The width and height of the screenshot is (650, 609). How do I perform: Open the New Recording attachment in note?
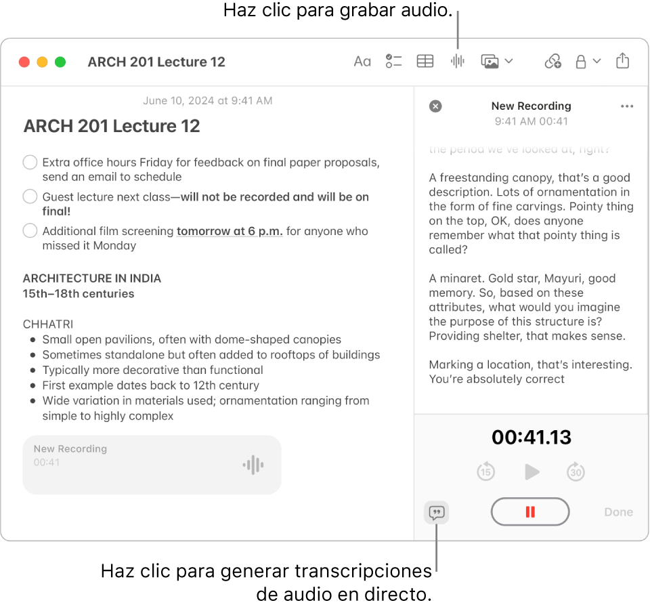152,465
